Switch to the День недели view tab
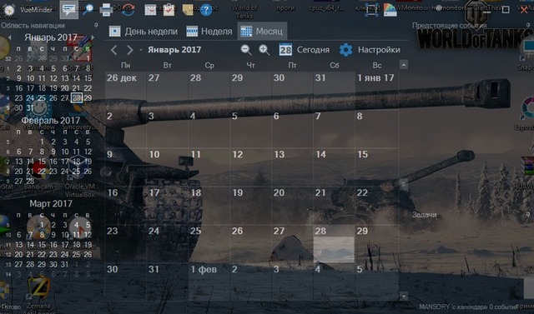Screen dimensions: 534x314 click(x=144, y=32)
